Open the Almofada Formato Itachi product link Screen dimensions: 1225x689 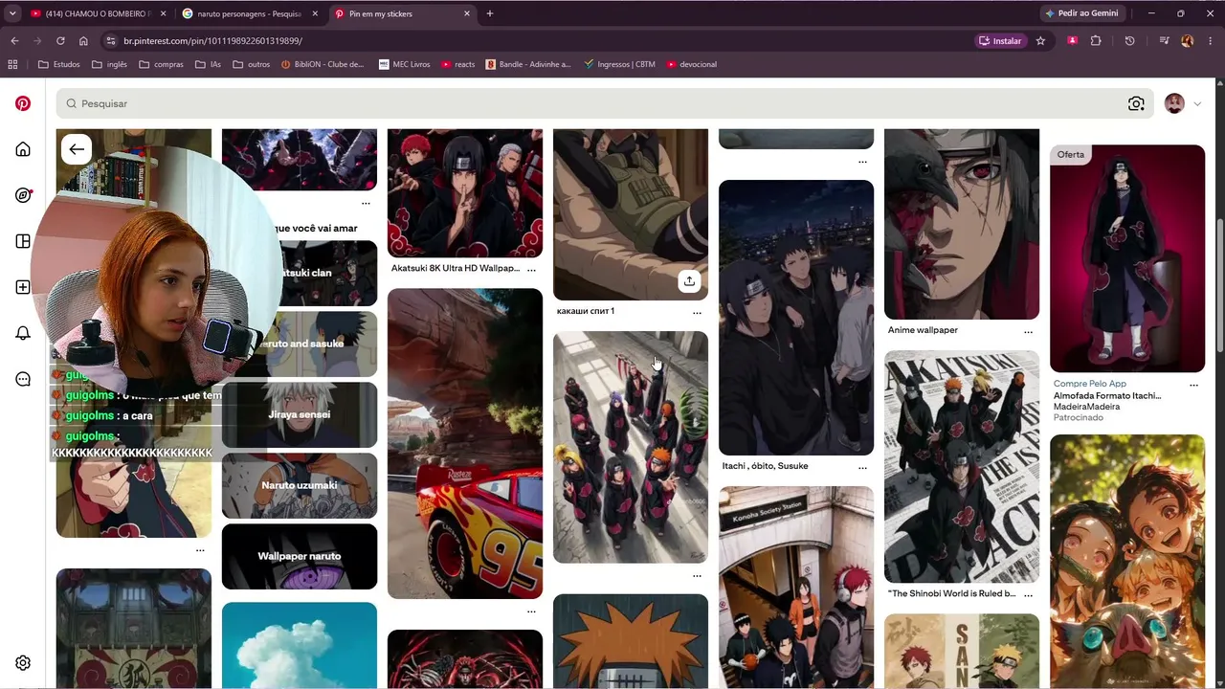1107,395
